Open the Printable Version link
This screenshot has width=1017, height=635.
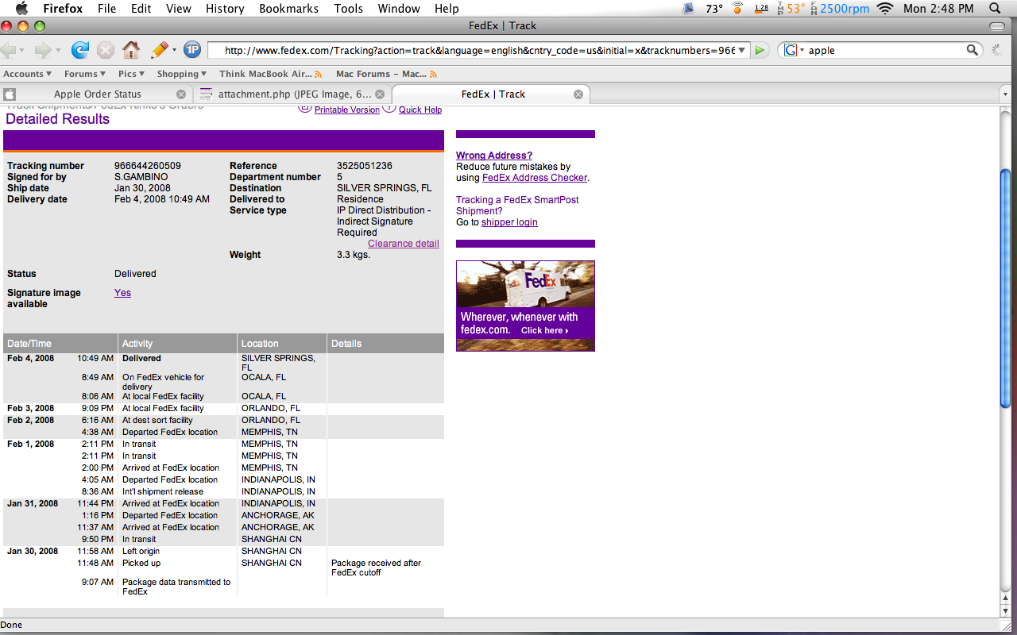coord(347,110)
